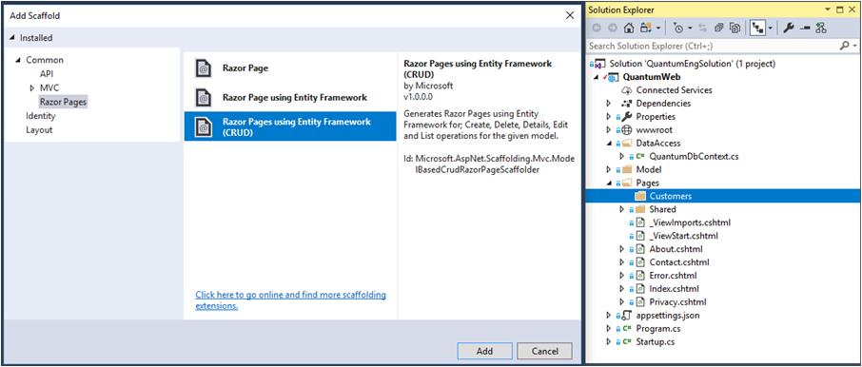Click the View Class Diagram icon
Screen dimensions: 862x367
(821, 28)
